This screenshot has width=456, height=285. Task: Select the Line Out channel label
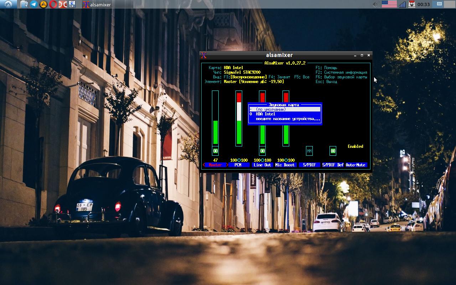tap(262, 165)
